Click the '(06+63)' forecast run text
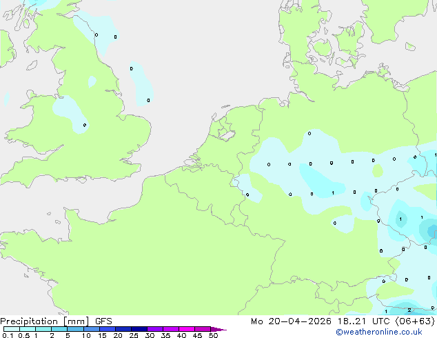 tap(415, 321)
